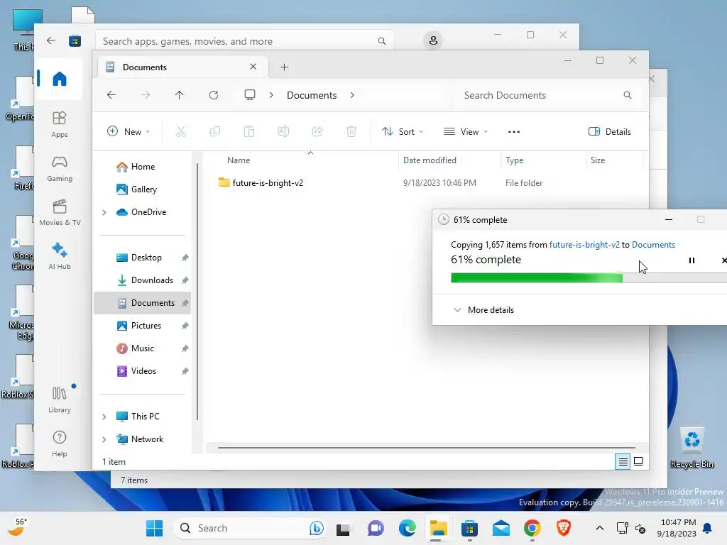This screenshot has width=727, height=545.
Task: Open Apps section in Microsoft Store
Action: point(60,124)
